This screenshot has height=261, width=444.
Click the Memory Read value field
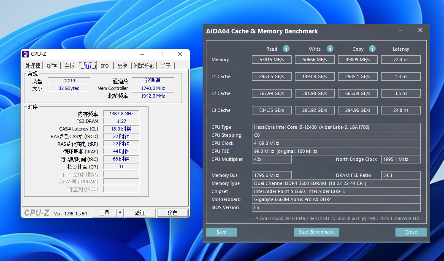point(272,60)
